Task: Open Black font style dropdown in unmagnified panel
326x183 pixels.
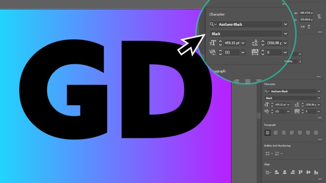Action: [x=319, y=98]
